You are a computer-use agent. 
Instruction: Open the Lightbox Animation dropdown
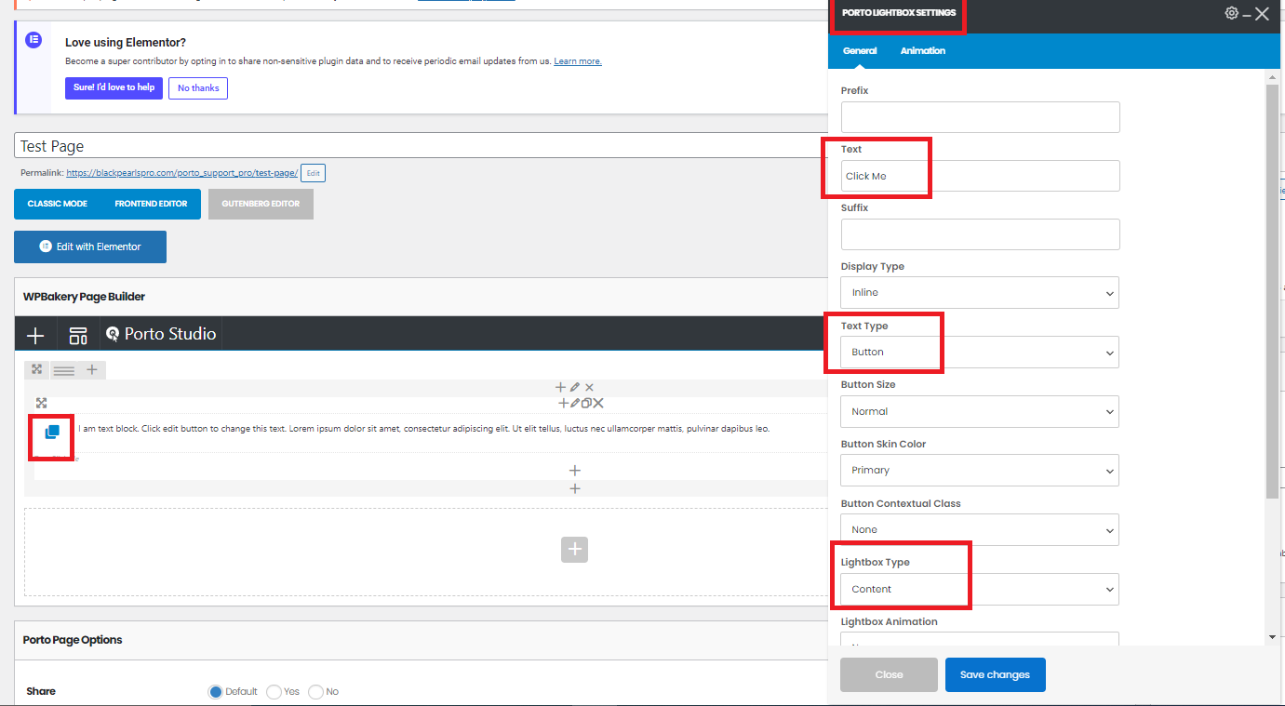click(980, 639)
